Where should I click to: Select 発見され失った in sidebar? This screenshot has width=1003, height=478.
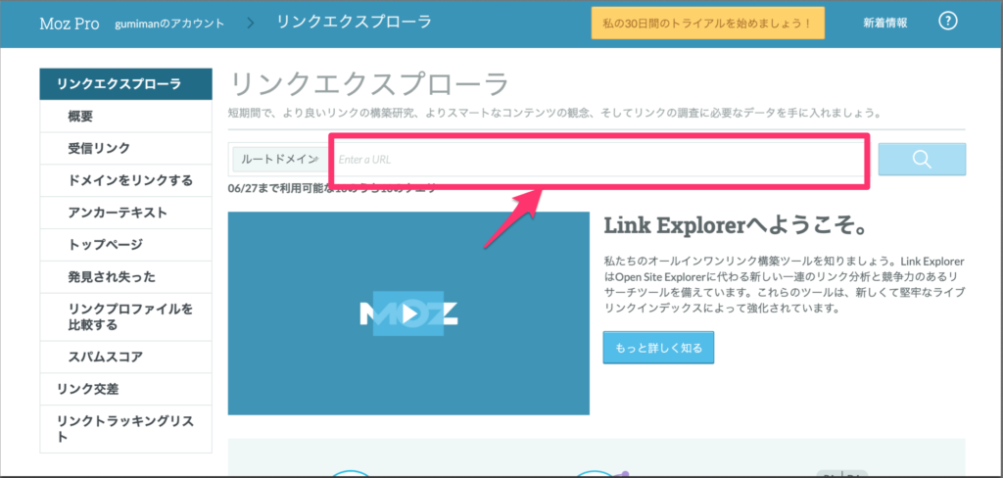[112, 277]
